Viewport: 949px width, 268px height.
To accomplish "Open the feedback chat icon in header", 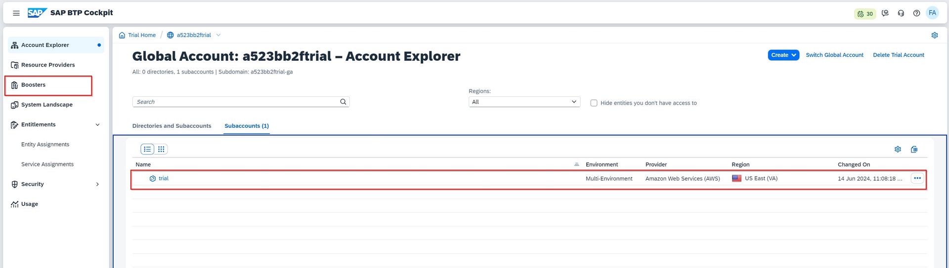I will point(885,13).
